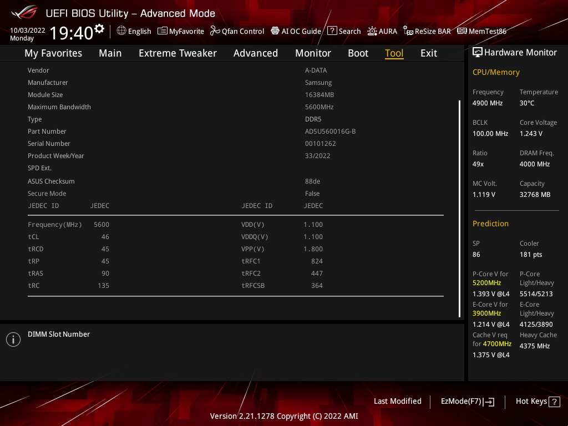Image resolution: width=568 pixels, height=426 pixels.
Task: Click the Capacity 32768 MB value
Action: pos(535,195)
